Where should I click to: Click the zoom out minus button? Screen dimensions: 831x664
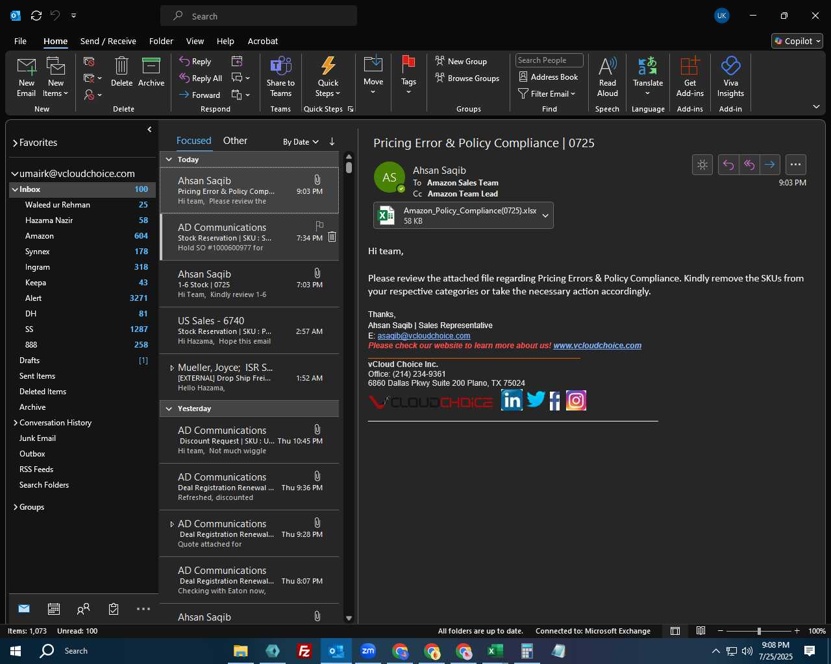click(x=721, y=631)
